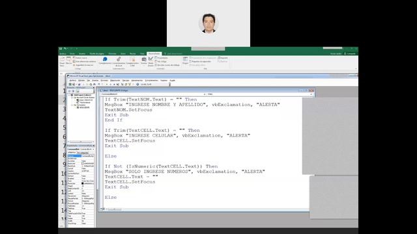Click the View Microsoft Excel icon in VBA toolbar
The width and height of the screenshot is (417, 234).
70,84
